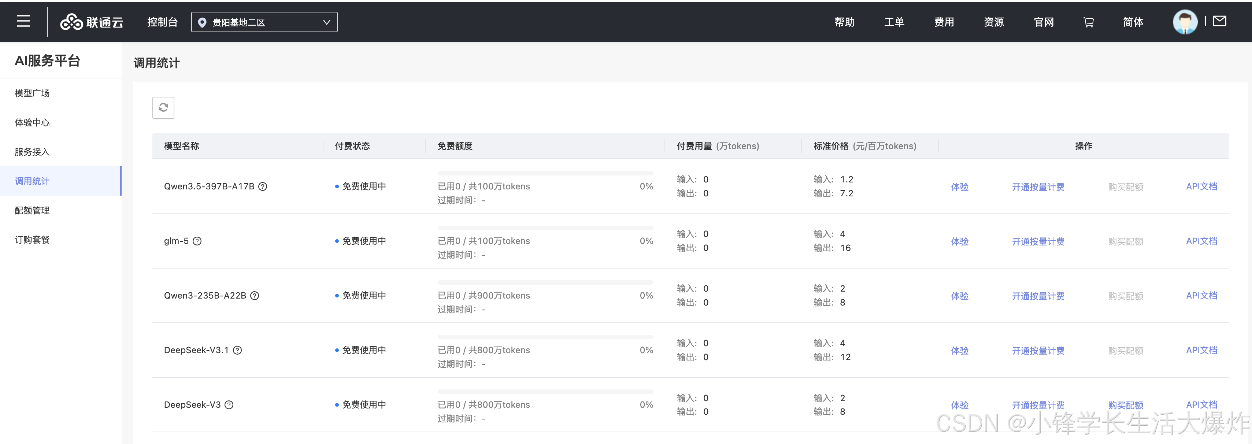Click 体验 link for glm-5
The image size is (1252, 444).
pyautogui.click(x=959, y=241)
